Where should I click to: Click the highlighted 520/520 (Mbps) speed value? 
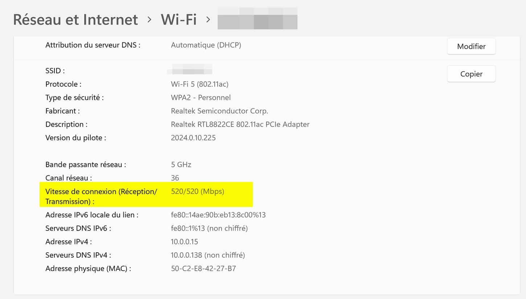tap(197, 191)
